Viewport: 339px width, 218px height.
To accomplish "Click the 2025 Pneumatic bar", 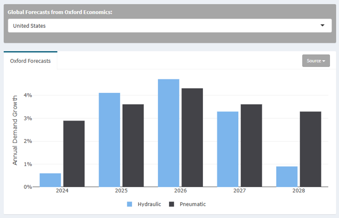I will [x=133, y=146].
